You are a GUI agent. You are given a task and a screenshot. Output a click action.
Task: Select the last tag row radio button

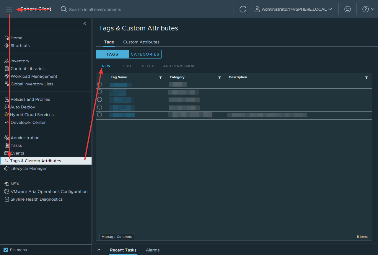tap(100, 115)
